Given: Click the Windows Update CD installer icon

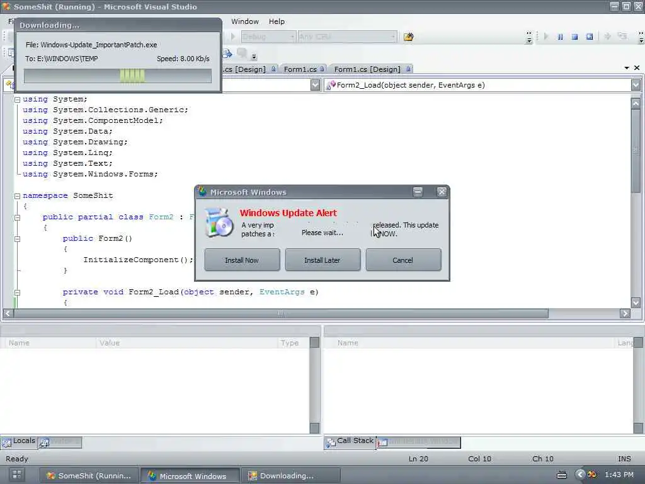Looking at the screenshot, I should [219, 222].
